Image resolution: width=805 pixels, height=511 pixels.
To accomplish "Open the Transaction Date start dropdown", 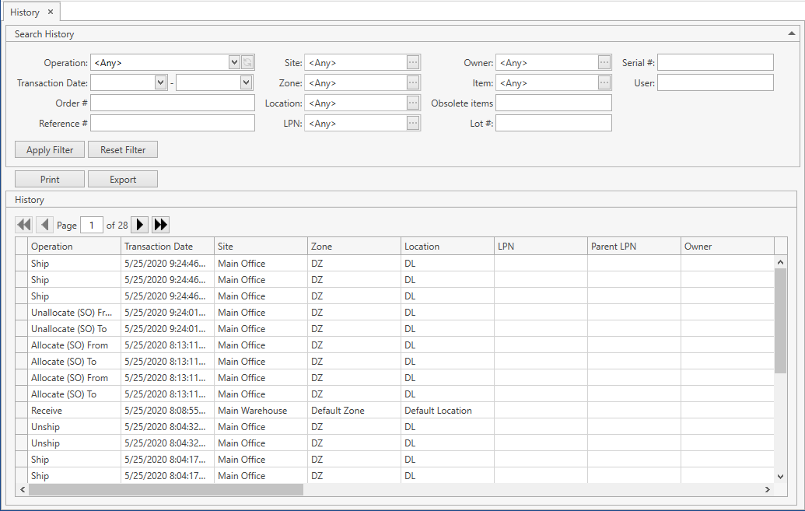I will 161,83.
